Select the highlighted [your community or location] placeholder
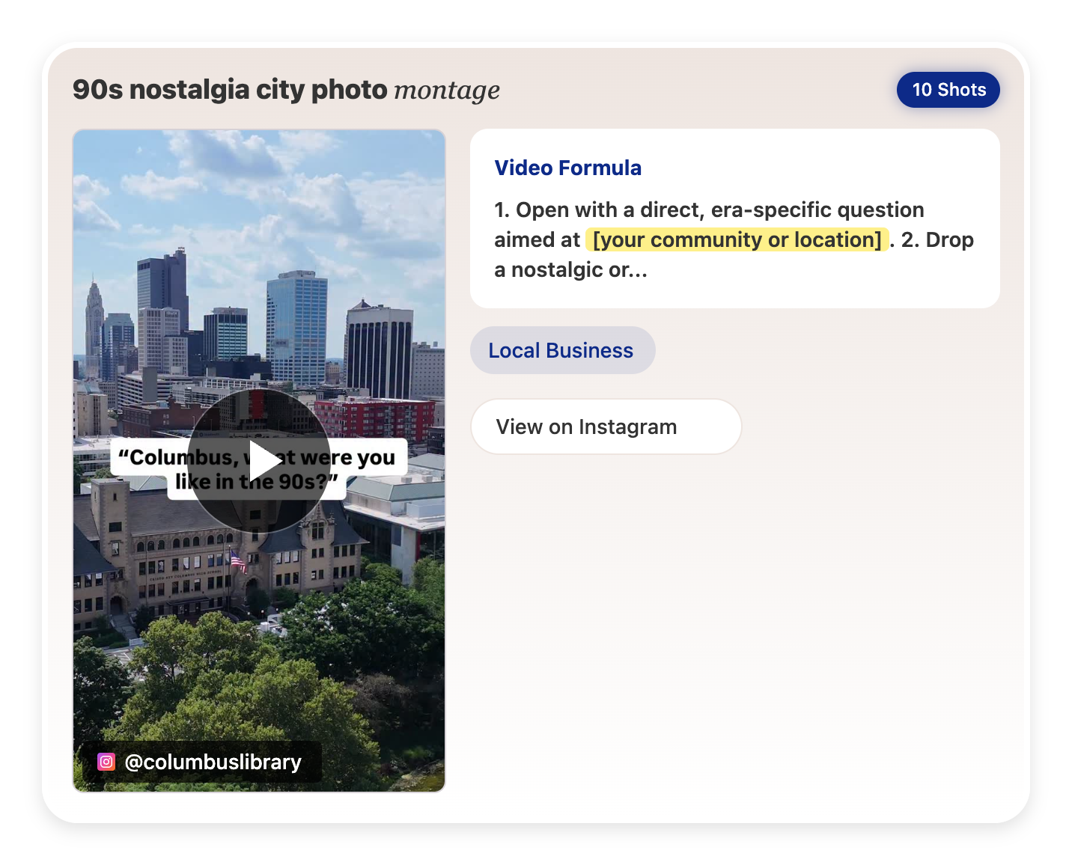 [737, 239]
